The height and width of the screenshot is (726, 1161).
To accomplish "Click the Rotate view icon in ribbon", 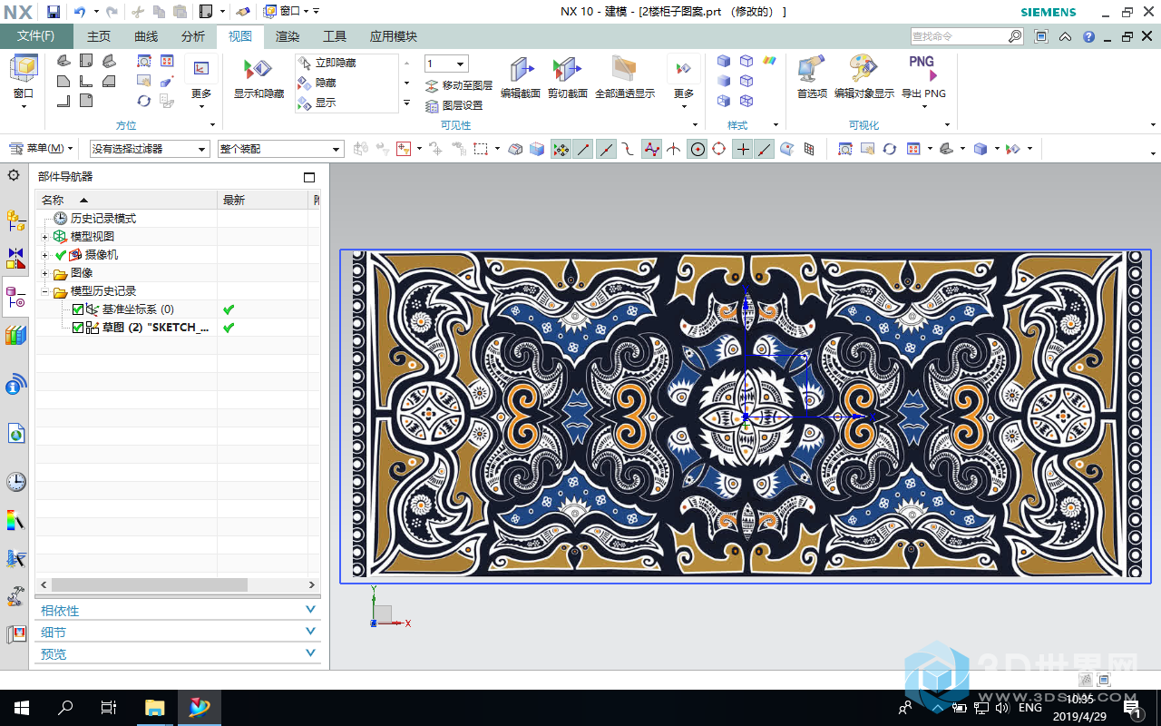I will [x=144, y=101].
